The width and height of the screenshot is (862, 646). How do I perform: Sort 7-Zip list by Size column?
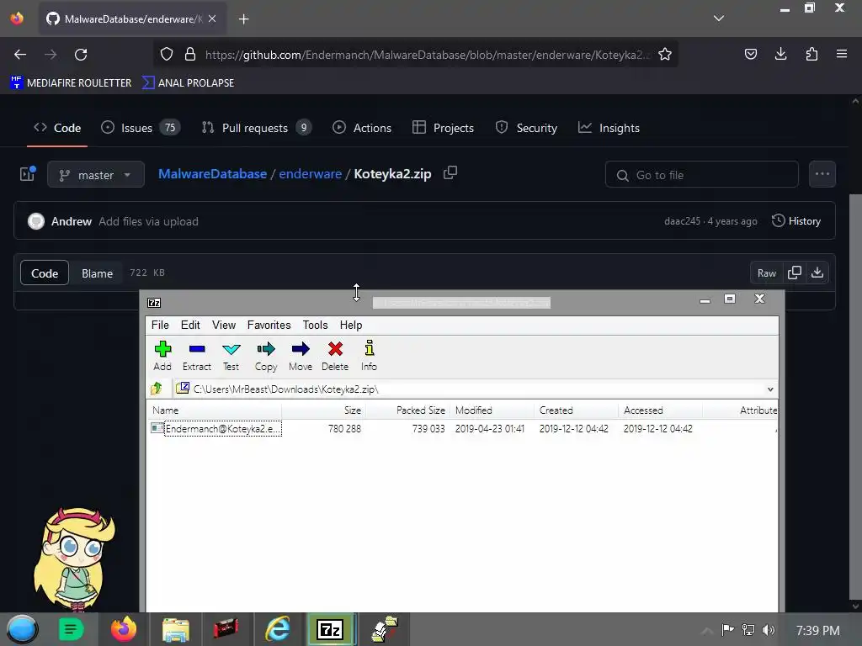coord(323,410)
